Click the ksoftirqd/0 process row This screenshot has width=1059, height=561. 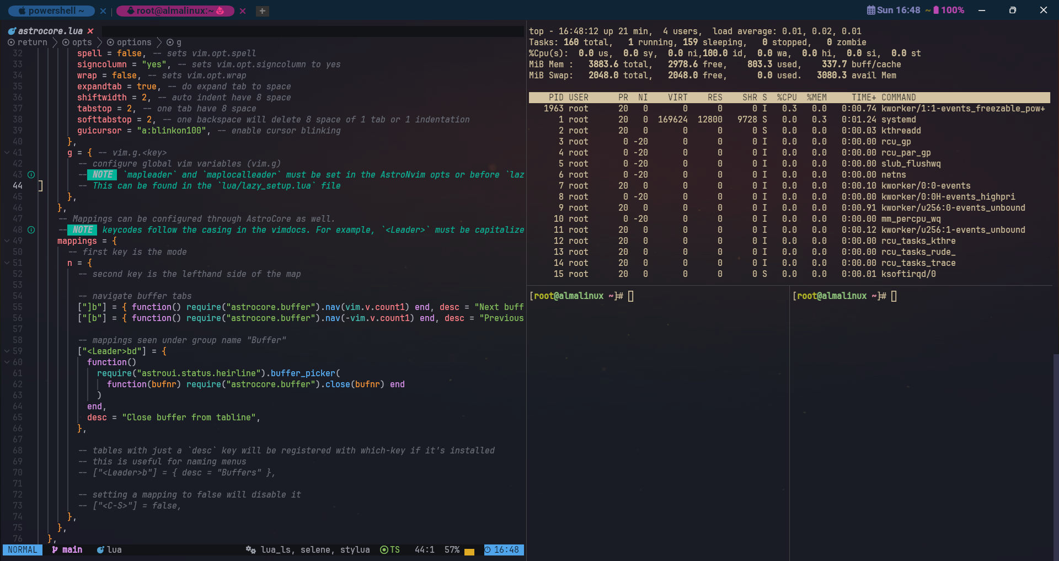[x=789, y=274]
